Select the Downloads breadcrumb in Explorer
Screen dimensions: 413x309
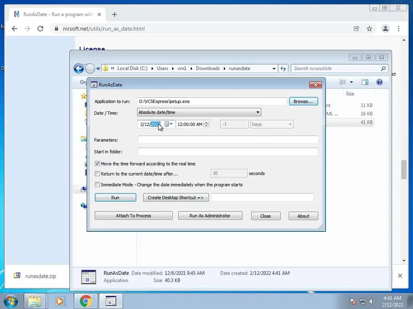[208, 68]
